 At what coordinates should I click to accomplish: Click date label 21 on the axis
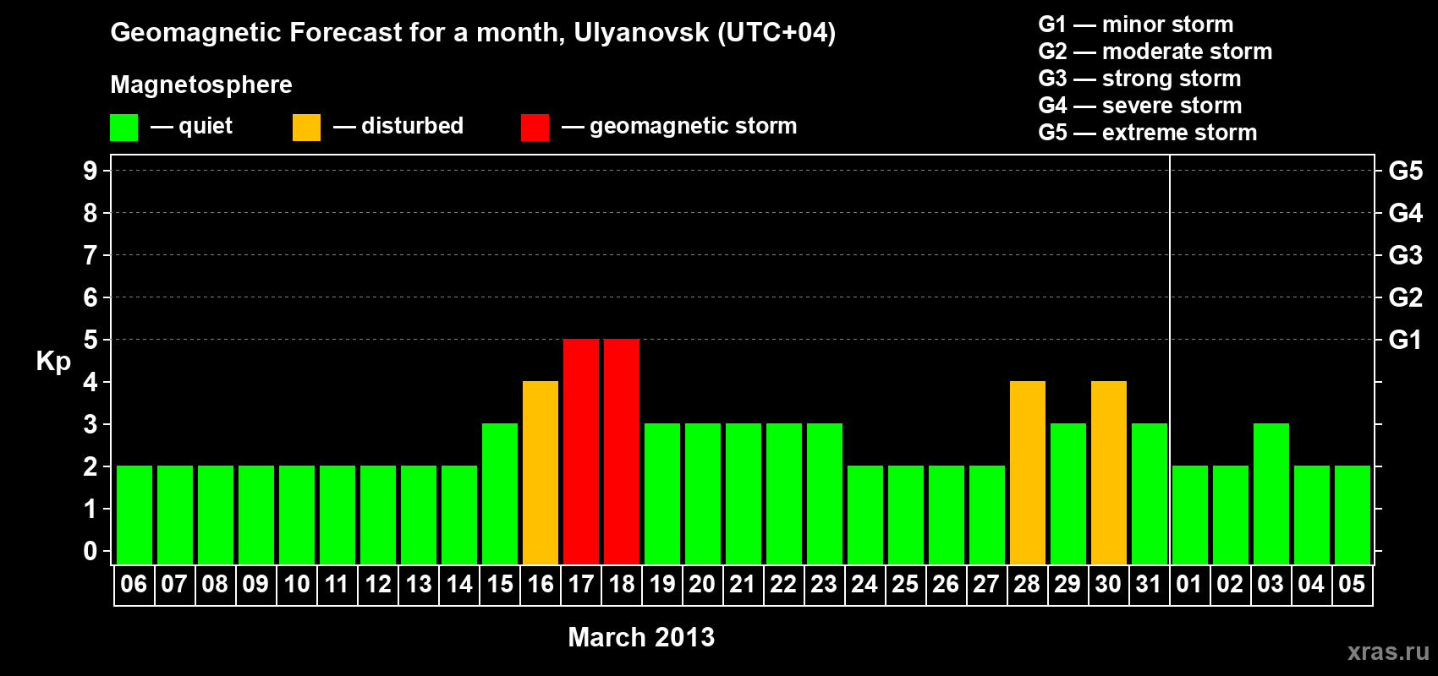coord(743,584)
